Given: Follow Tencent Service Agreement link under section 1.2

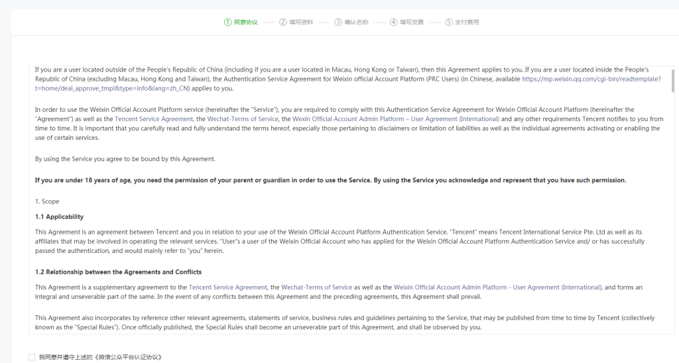Looking at the screenshot, I should point(228,287).
